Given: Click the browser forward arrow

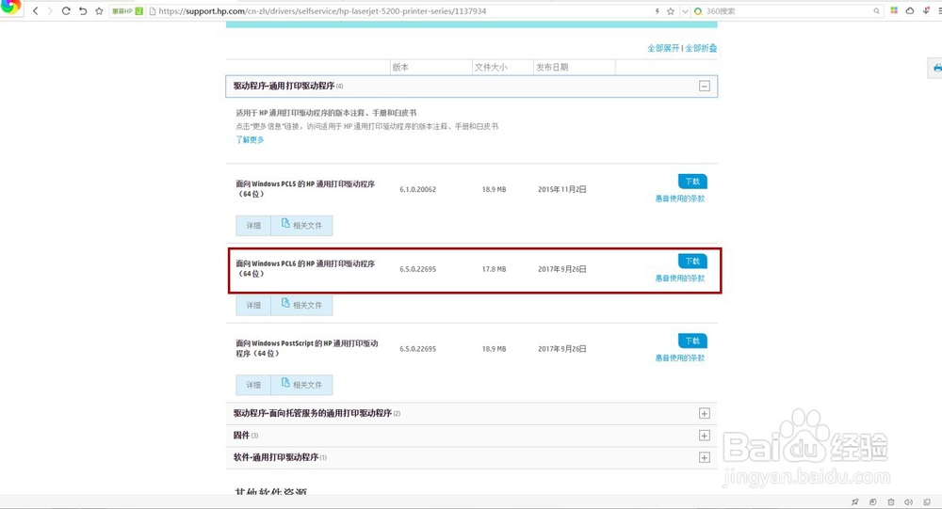Looking at the screenshot, I should 50,10.
